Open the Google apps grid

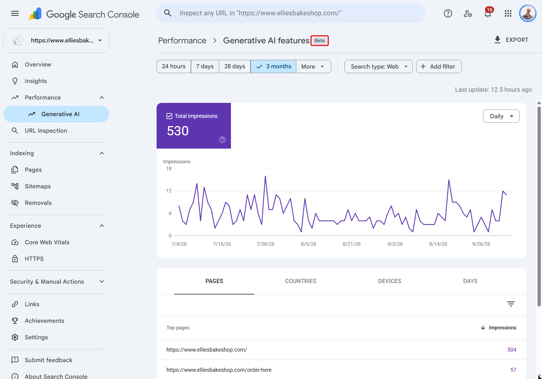click(x=508, y=13)
